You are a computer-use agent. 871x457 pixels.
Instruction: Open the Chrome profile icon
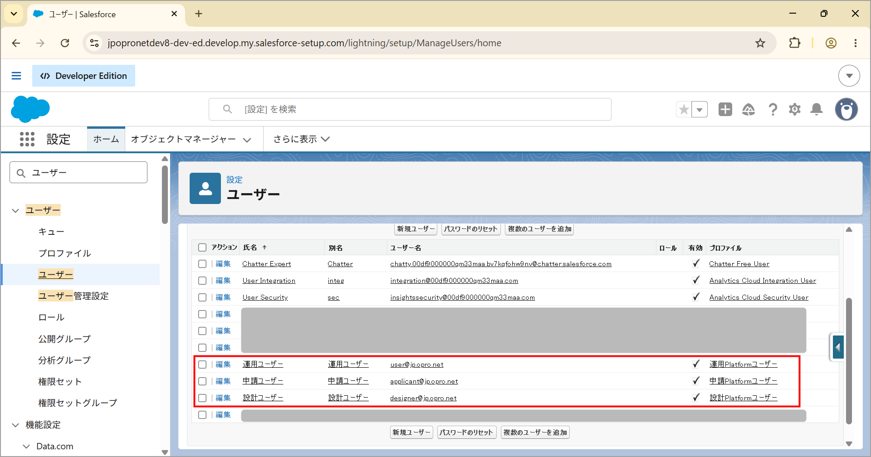coord(831,43)
